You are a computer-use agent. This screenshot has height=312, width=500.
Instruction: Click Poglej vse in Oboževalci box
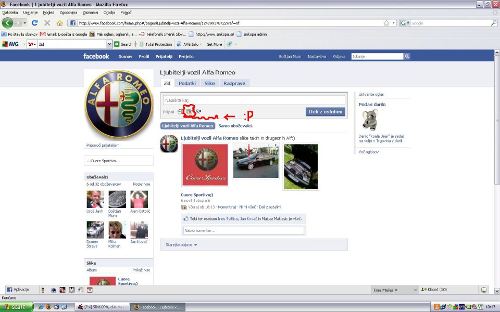(142, 184)
